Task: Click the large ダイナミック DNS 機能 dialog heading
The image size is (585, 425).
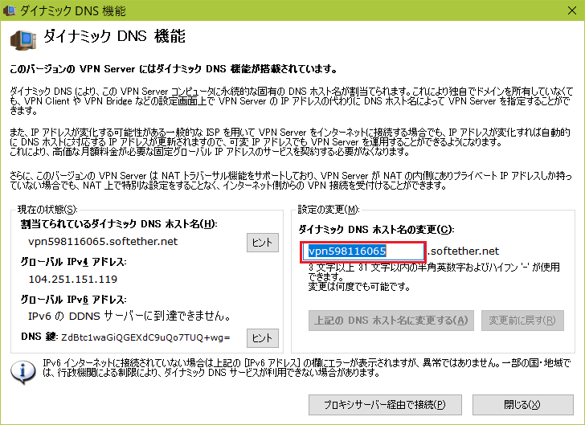Action: tap(115, 37)
